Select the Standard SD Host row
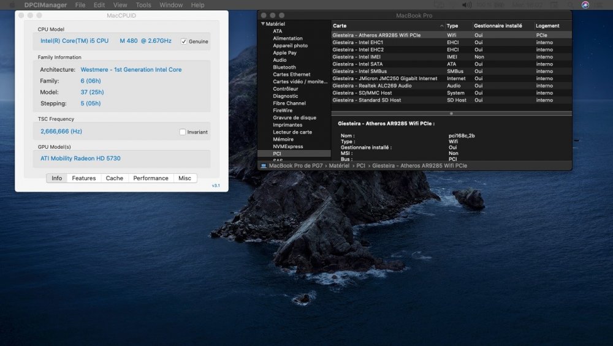This screenshot has width=613, height=346. (452, 100)
